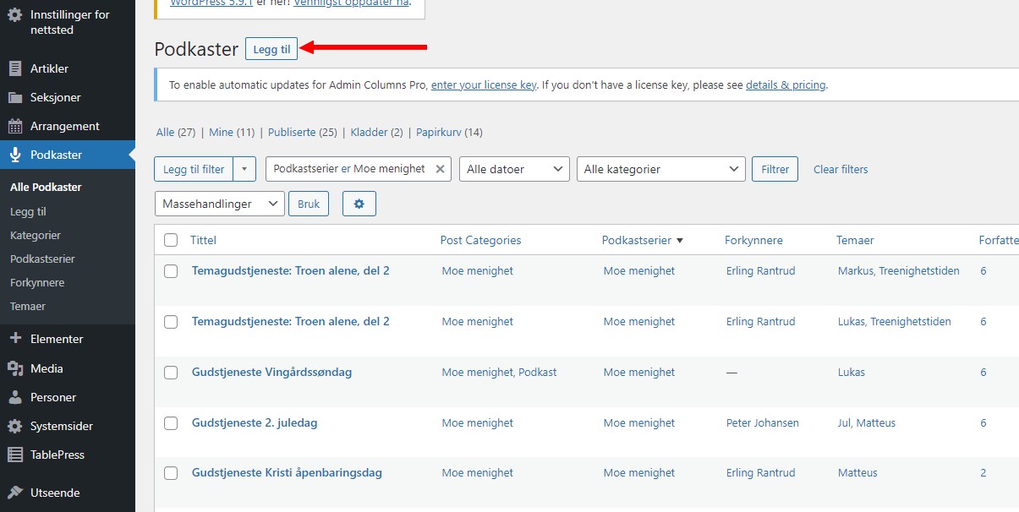Click the Temaer column header

pyautogui.click(x=855, y=241)
